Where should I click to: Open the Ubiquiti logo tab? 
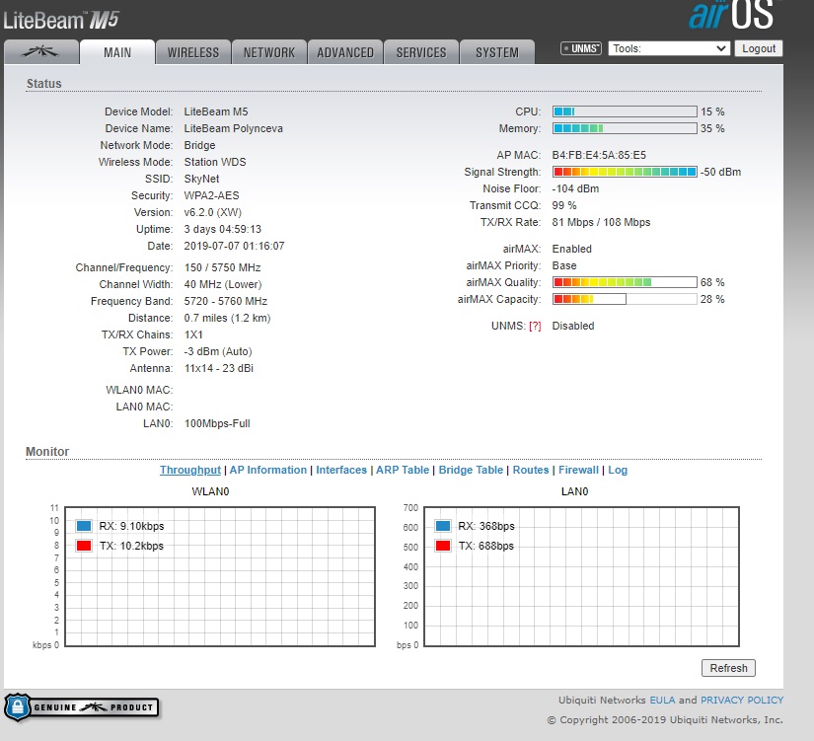[x=41, y=52]
